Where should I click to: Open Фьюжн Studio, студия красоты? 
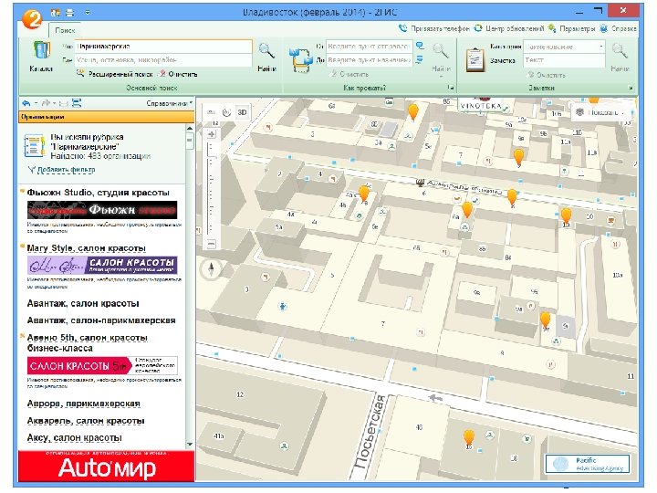pos(98,193)
